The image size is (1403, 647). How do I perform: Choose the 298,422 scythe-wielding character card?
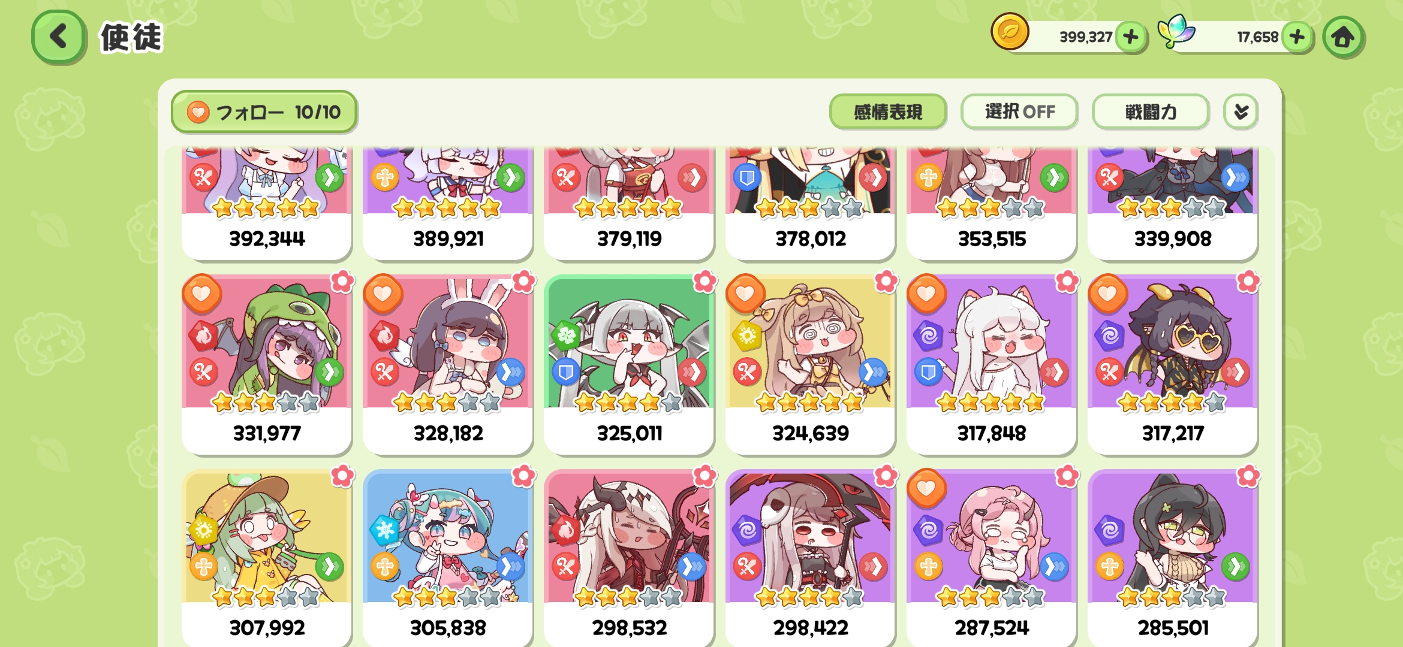(x=810, y=557)
